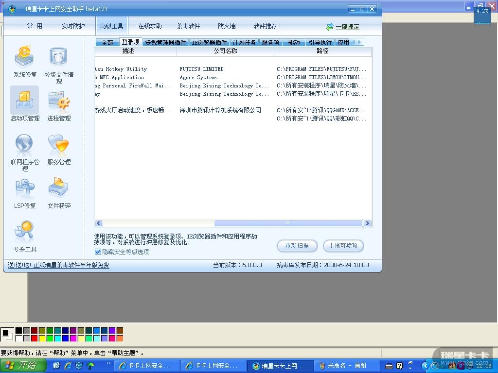Pick the bright red swatch in Paint palette
The image size is (498, 373).
pyautogui.click(x=35, y=339)
